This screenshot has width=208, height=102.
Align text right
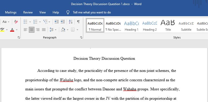[x=38, y=30]
